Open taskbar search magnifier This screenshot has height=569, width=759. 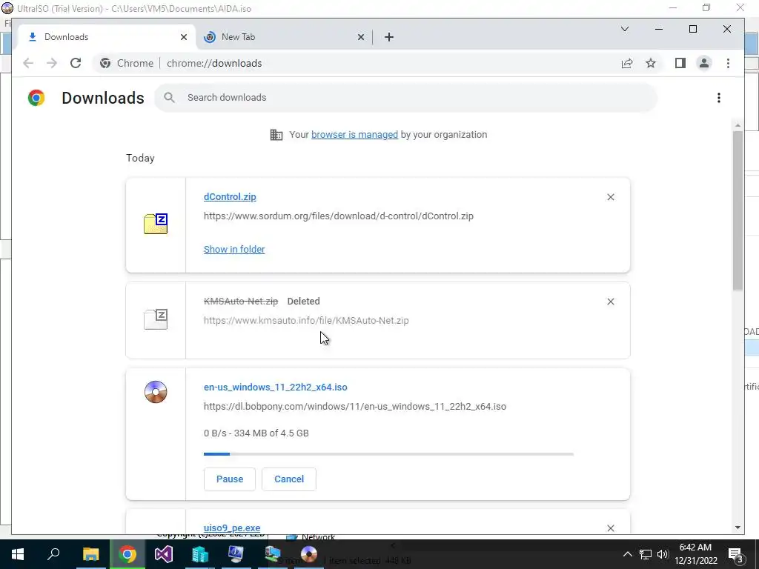click(53, 554)
